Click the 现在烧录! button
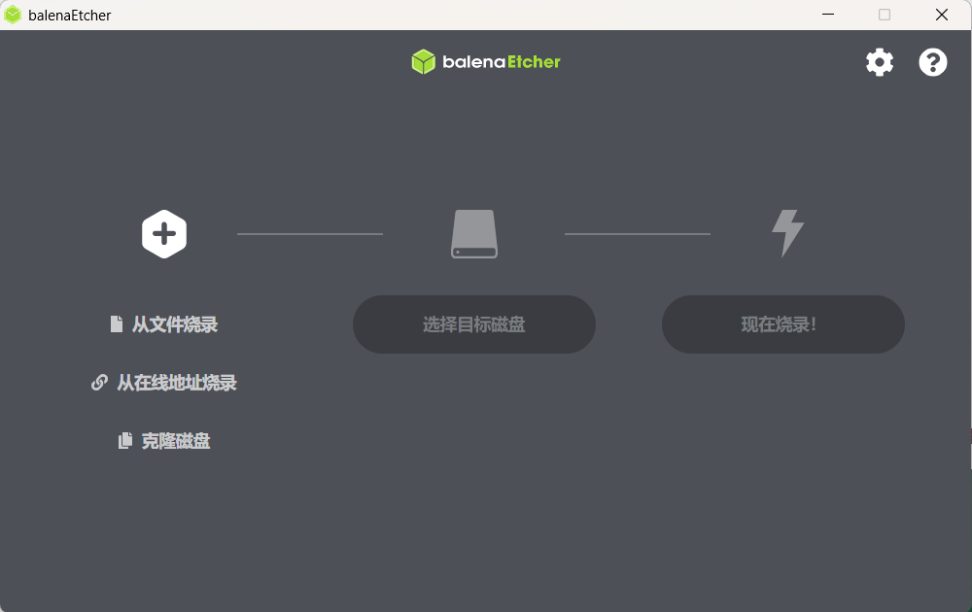The image size is (972, 612). pyautogui.click(x=782, y=323)
